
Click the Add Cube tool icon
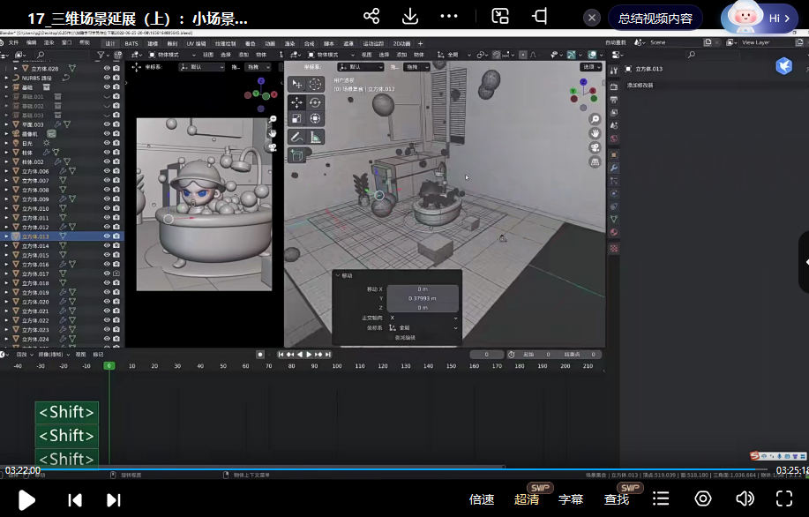click(296, 155)
